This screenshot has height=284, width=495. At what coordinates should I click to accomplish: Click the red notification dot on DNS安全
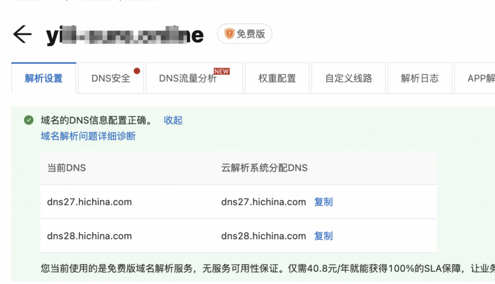[137, 71]
